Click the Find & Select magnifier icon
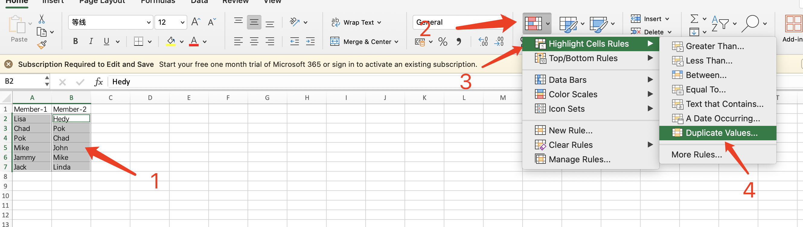Image resolution: width=803 pixels, height=227 pixels. click(x=750, y=23)
